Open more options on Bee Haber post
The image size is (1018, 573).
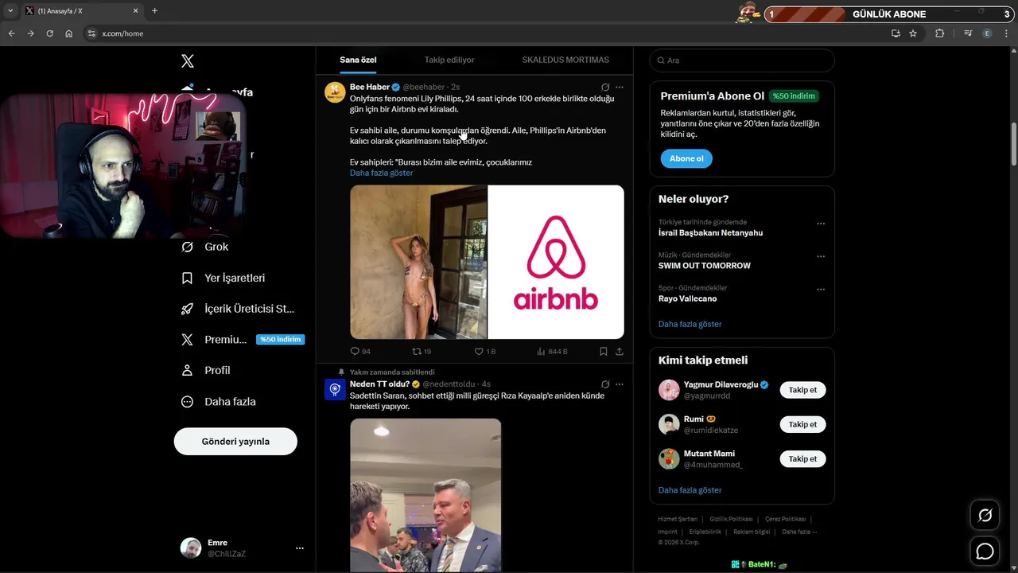pyautogui.click(x=620, y=87)
